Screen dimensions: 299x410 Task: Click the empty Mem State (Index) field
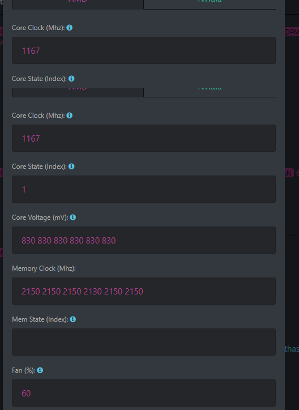[x=144, y=342]
